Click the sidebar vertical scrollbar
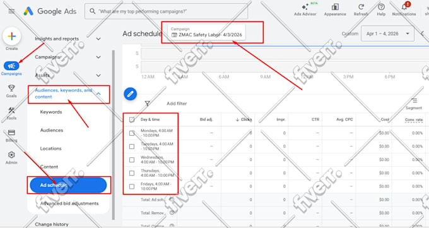The image size is (429, 228). [x=114, y=135]
